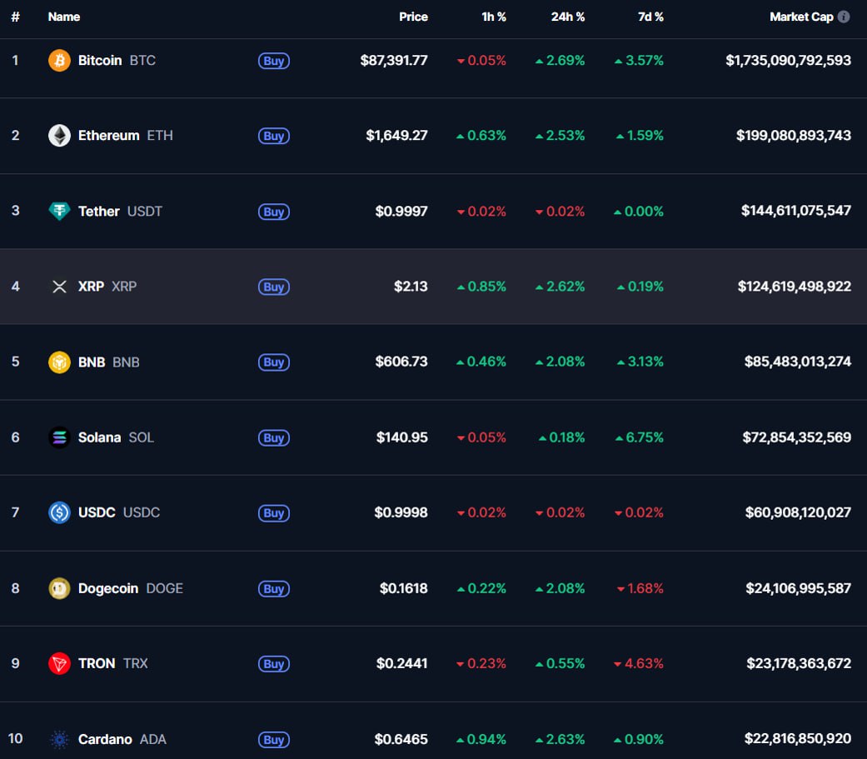Image resolution: width=867 pixels, height=759 pixels.
Task: Click BNB market cap $85,483,013,274
Action: (798, 362)
